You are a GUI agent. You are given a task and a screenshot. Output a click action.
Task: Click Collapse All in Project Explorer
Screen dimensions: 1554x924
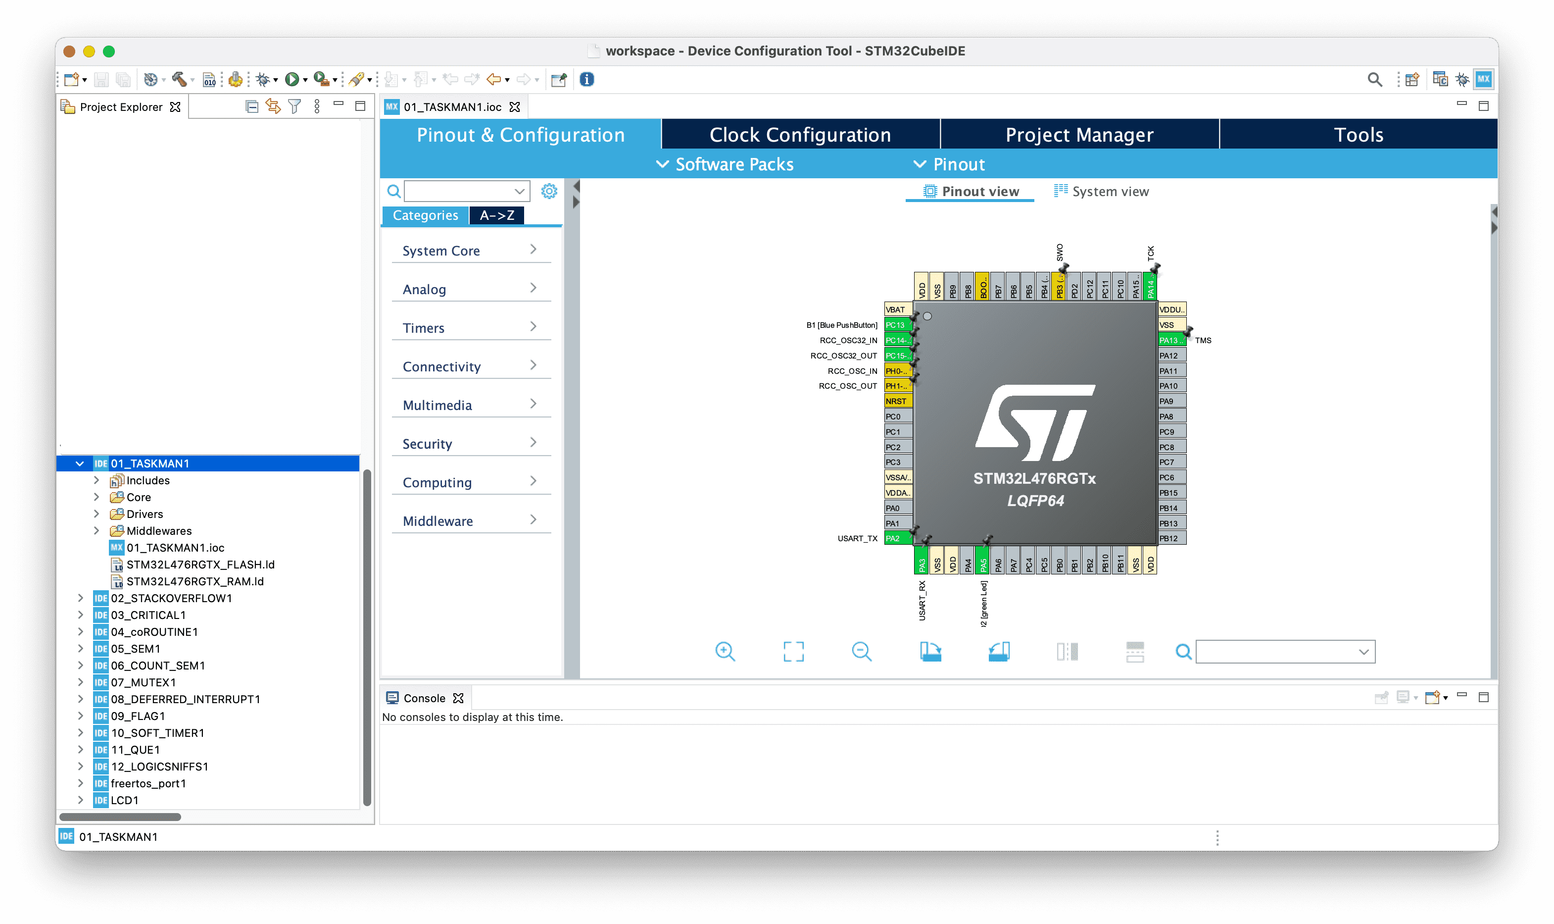[251, 106]
